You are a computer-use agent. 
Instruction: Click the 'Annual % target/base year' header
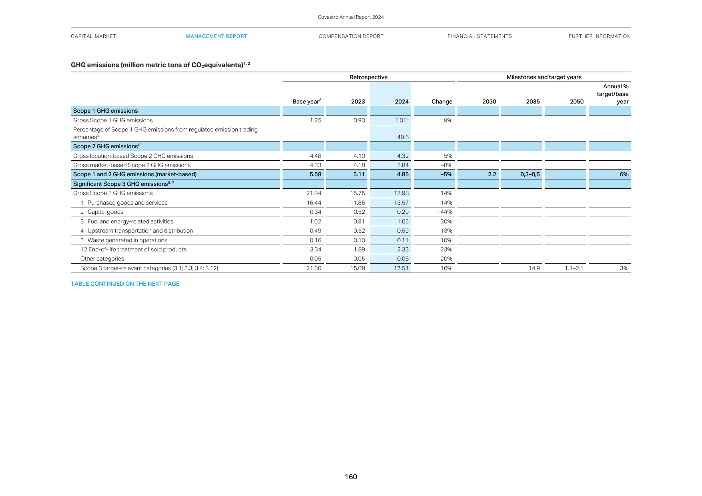point(613,94)
